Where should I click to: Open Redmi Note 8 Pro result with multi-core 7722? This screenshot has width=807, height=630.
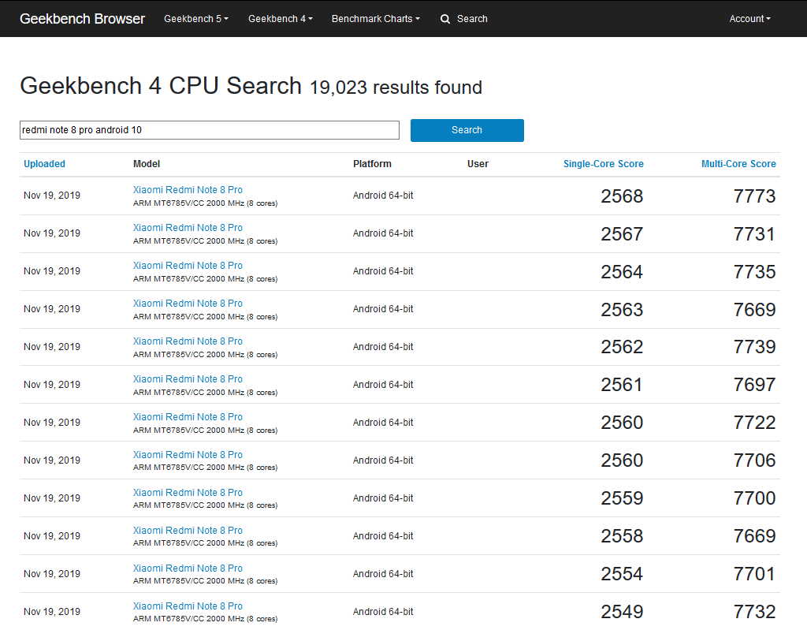[188, 417]
